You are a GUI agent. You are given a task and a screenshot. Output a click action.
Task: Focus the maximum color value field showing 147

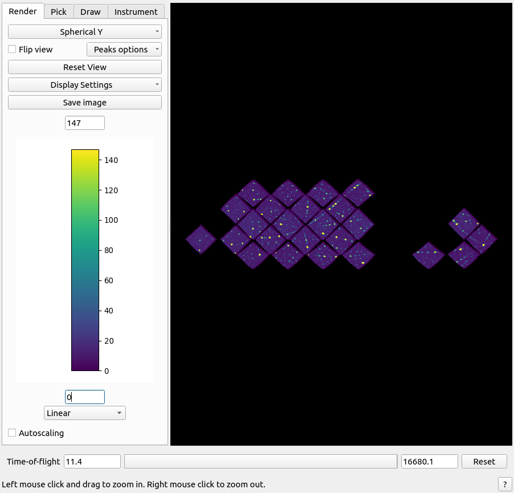(85, 123)
